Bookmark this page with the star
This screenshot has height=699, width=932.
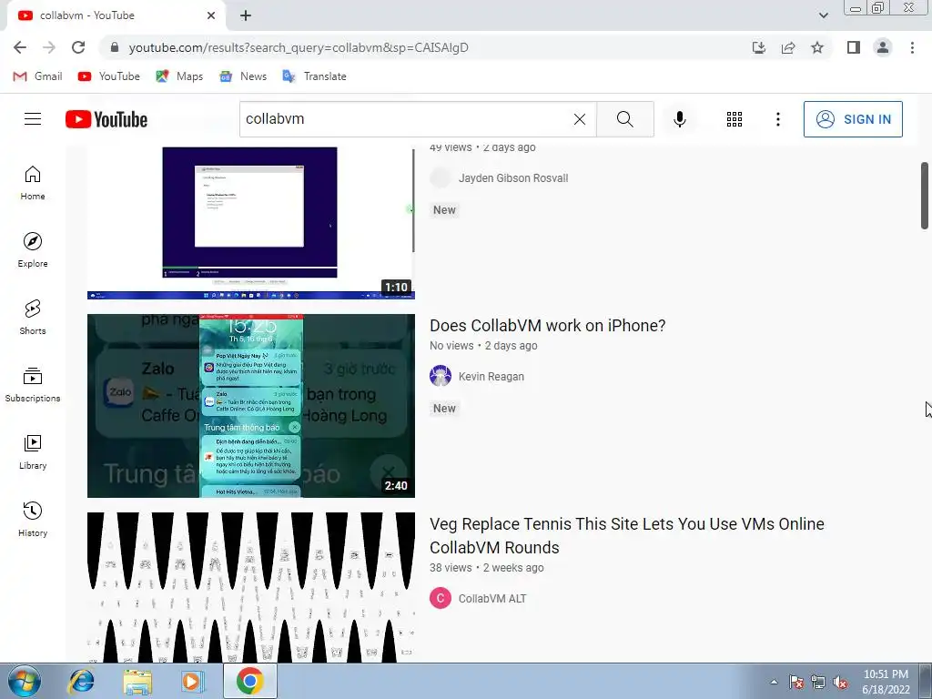pos(817,47)
